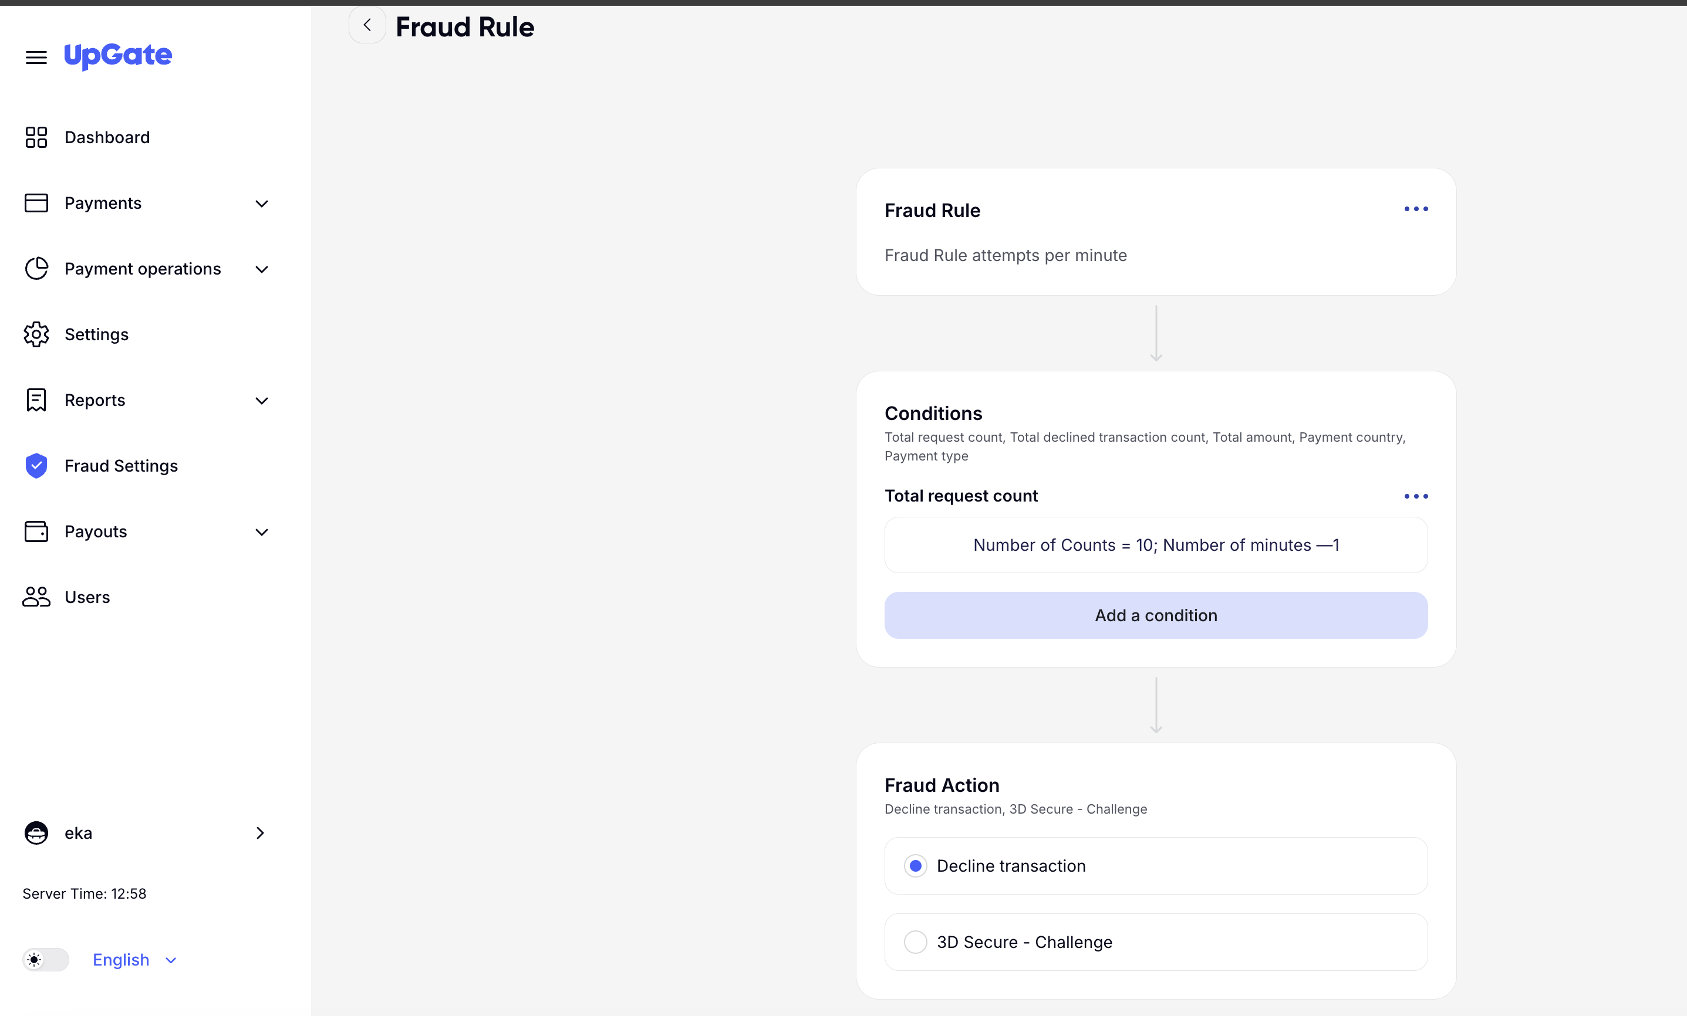Click the Number of Counts condition row
Image resolution: width=1687 pixels, height=1016 pixels.
click(x=1155, y=544)
